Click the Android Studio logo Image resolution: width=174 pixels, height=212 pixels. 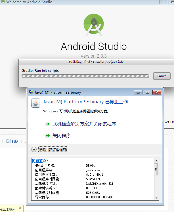[94, 25]
